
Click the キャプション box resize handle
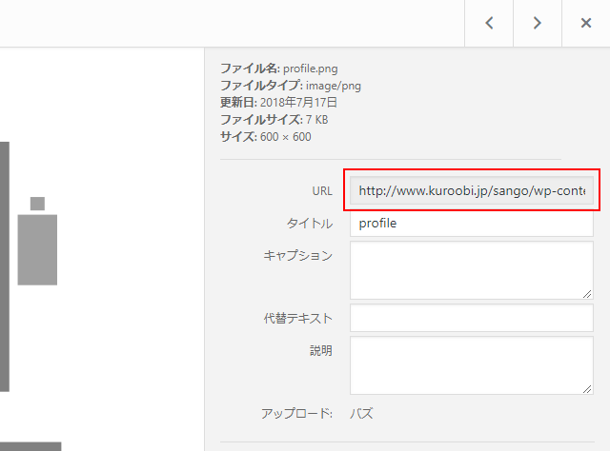pyautogui.click(x=587, y=293)
